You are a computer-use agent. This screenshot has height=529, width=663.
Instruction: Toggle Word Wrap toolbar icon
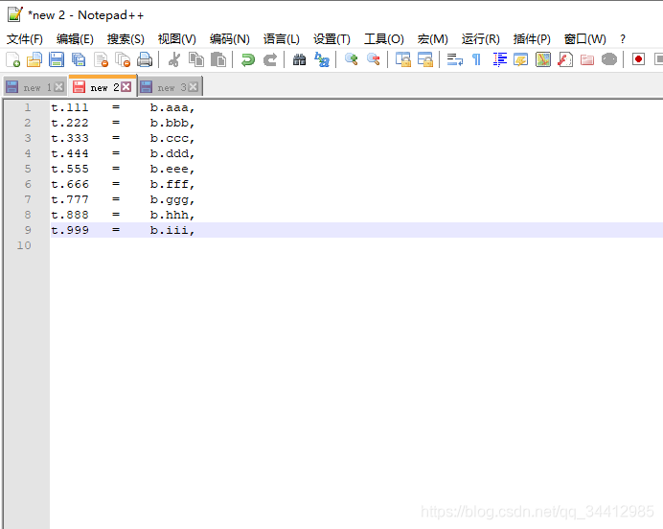click(455, 59)
